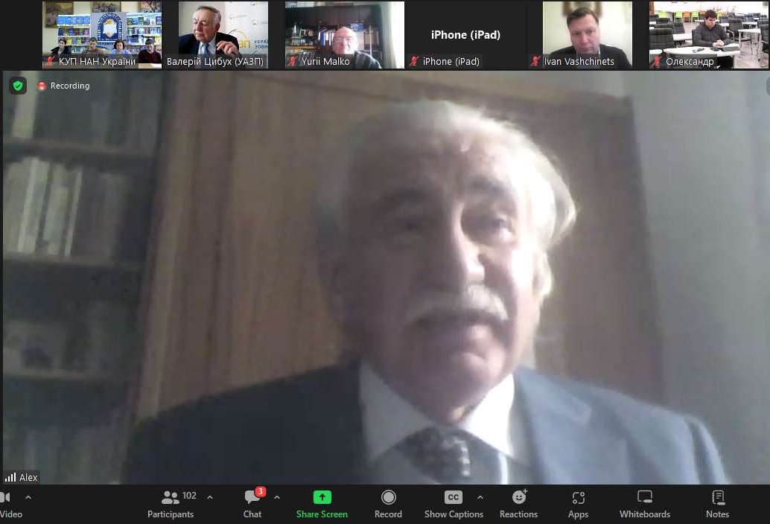Open the Apps panel

(578, 503)
